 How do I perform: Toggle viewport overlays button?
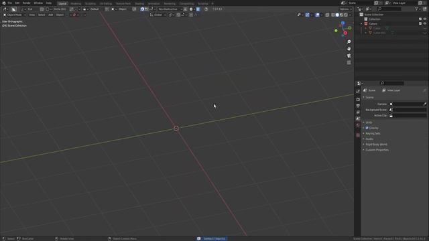(x=317, y=15)
